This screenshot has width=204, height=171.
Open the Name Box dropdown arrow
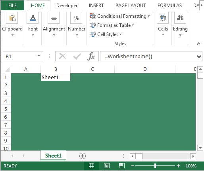click(39, 56)
